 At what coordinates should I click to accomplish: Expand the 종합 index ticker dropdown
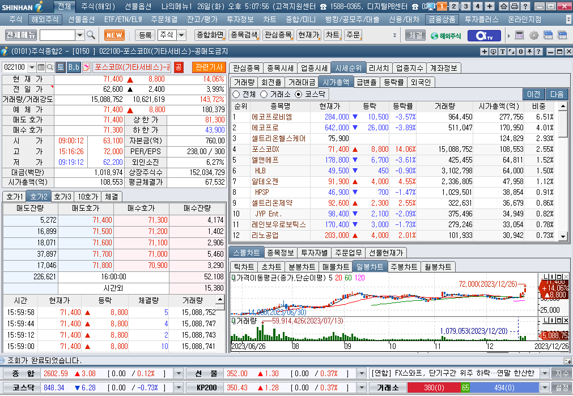179,374
